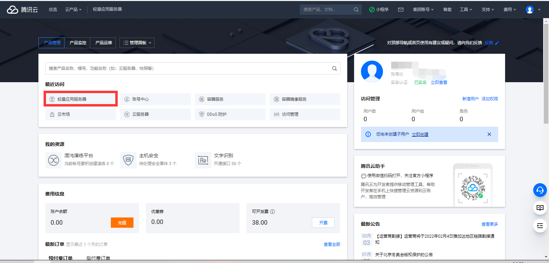Focus the 搜索产品名称 search box
The image size is (549, 263).
(193, 68)
